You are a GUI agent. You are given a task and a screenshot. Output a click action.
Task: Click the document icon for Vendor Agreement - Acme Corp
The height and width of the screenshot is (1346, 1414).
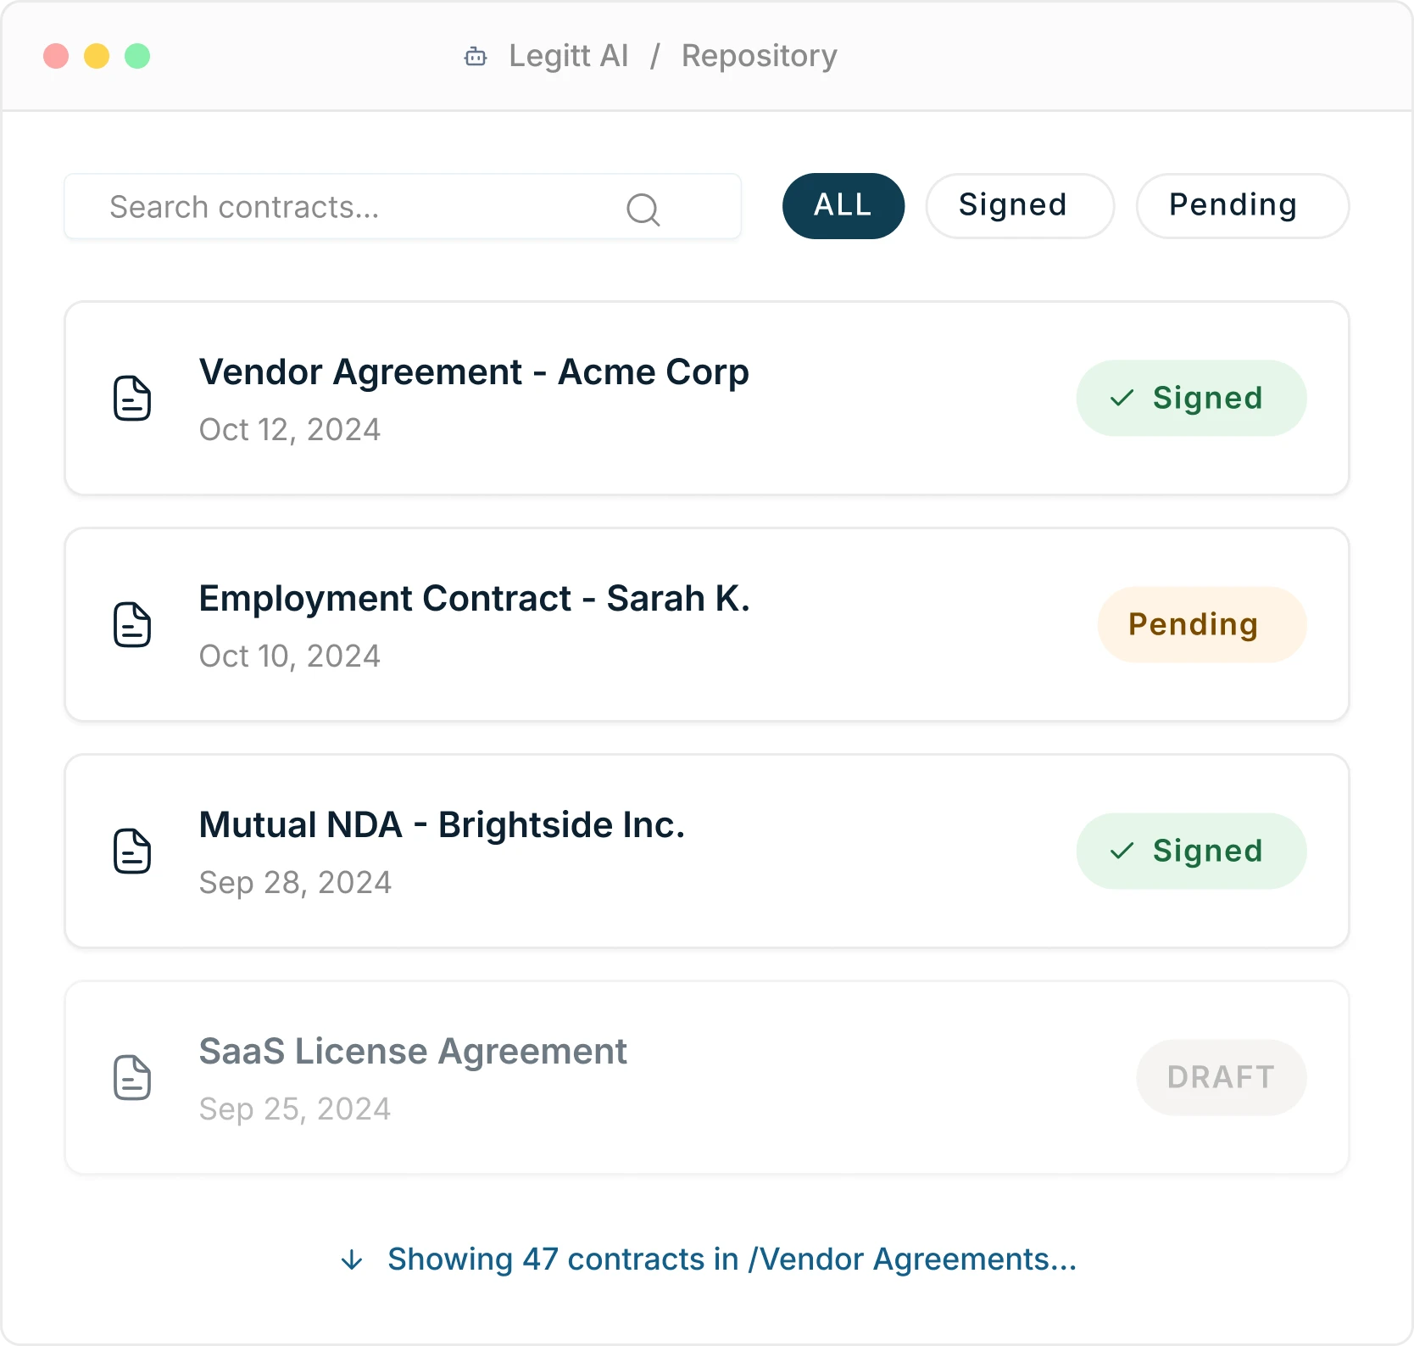pyautogui.click(x=132, y=398)
